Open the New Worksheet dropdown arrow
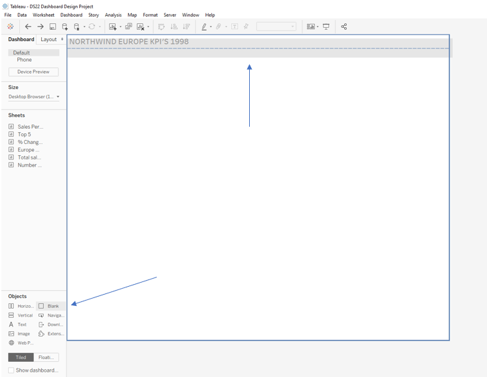Viewport: 487px width, 377px height. click(x=120, y=27)
